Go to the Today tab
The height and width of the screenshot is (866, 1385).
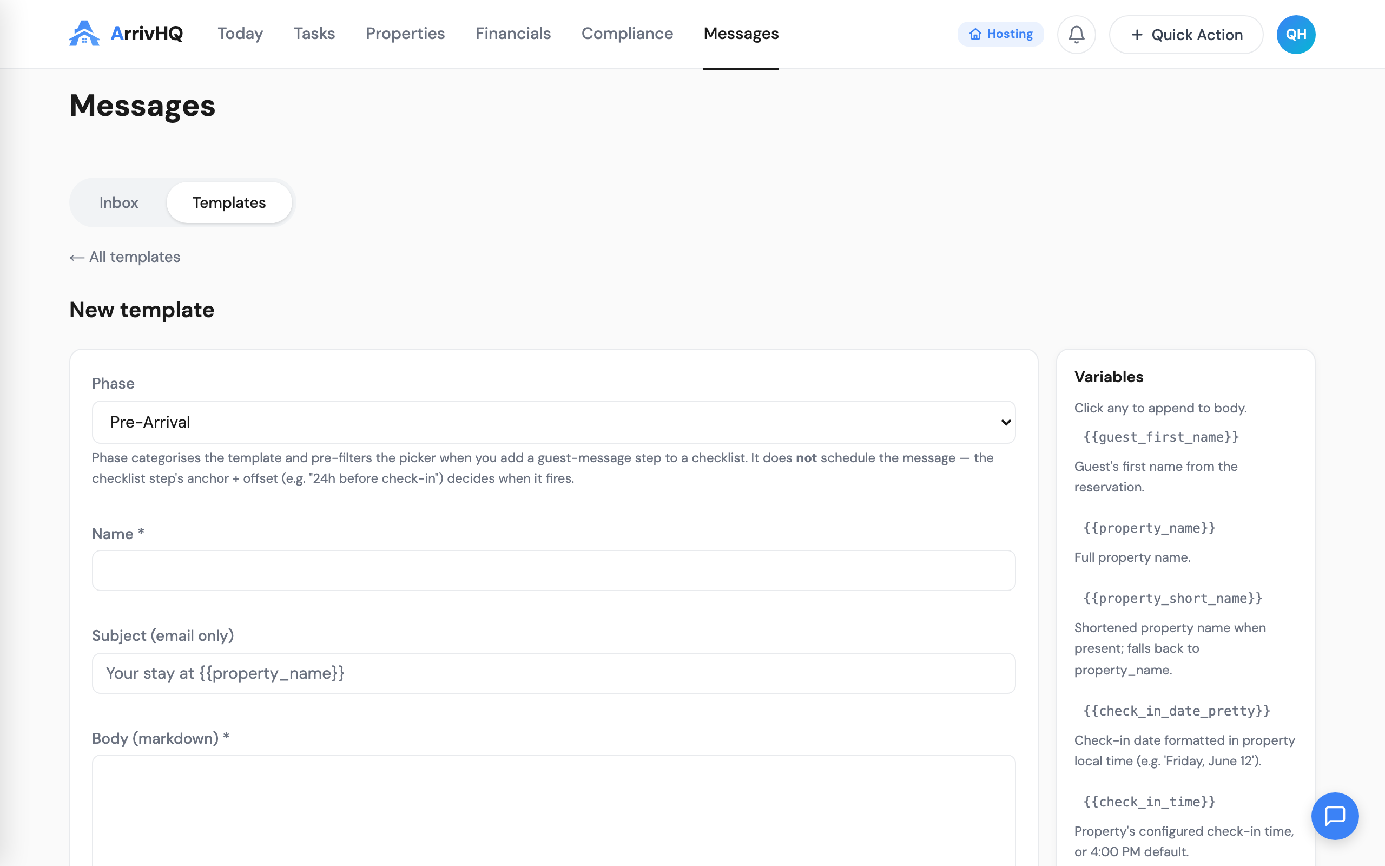[x=240, y=34]
